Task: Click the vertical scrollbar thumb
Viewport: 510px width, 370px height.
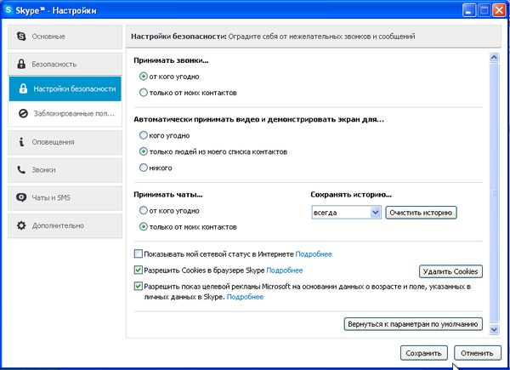Action: pos(494,193)
